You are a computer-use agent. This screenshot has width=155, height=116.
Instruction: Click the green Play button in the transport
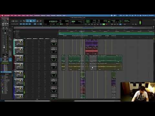[x=104, y=24]
